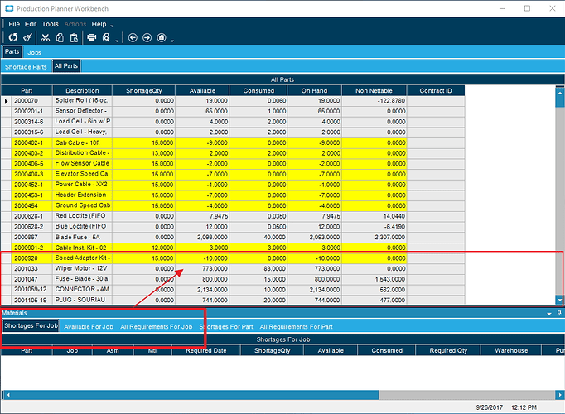Open the navigation toolbar overflow arrow after Home
This screenshot has width=565, height=414.
[172, 41]
